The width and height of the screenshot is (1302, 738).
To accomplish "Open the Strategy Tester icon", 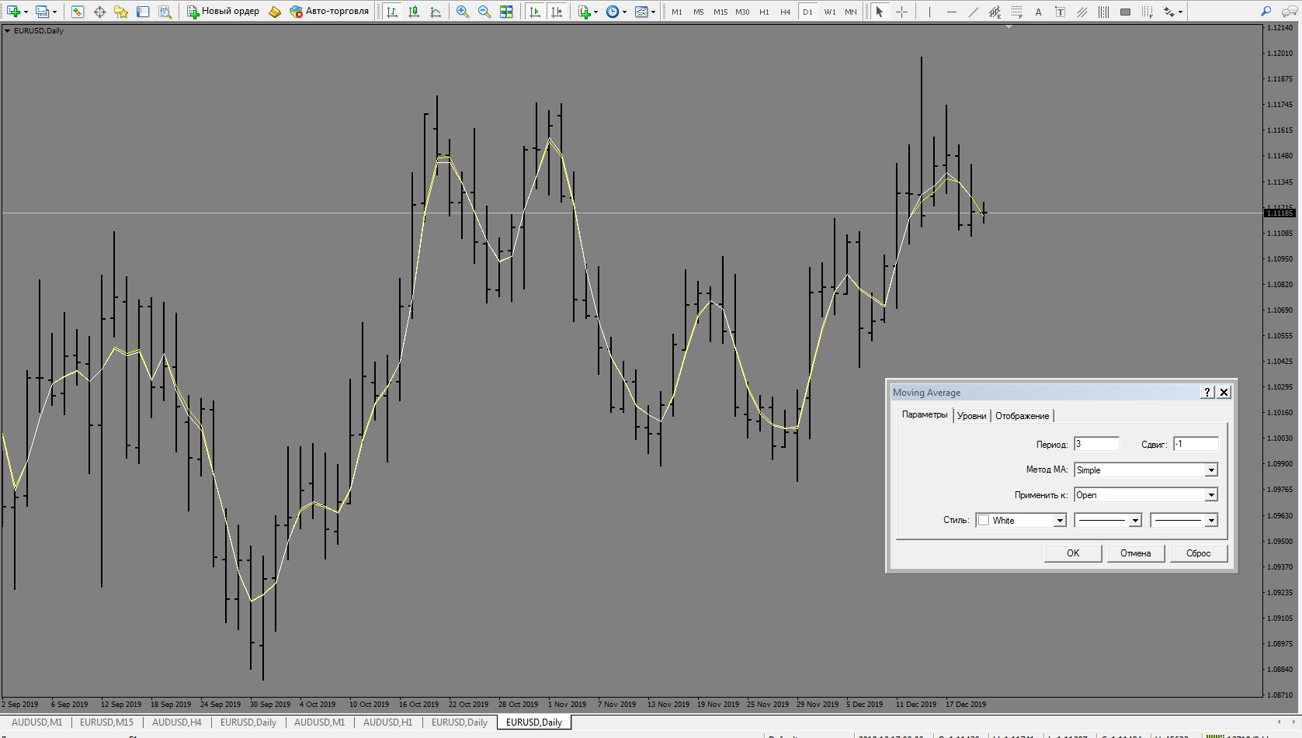I will click(x=165, y=12).
